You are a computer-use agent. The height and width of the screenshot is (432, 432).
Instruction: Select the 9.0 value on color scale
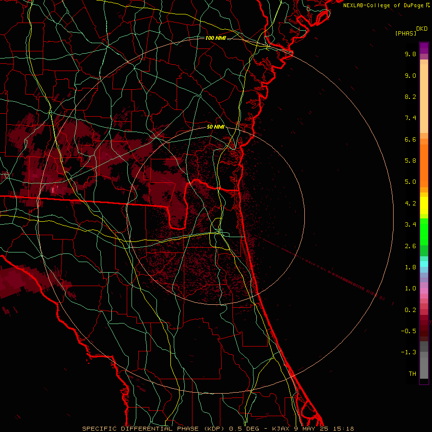[x=410, y=75]
